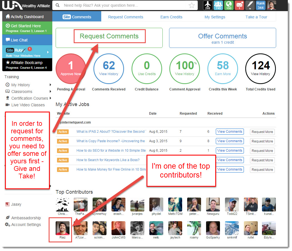Click the Account Settings gear icon
The height and width of the screenshot is (251, 292).
[8, 224]
